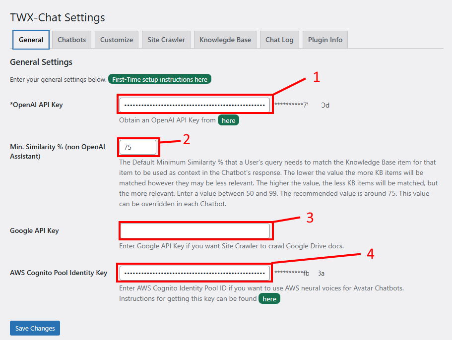Viewport: 452px width, 340px height.
Task: Select the AWS Cognito Pool Identity Key field
Action: point(194,273)
